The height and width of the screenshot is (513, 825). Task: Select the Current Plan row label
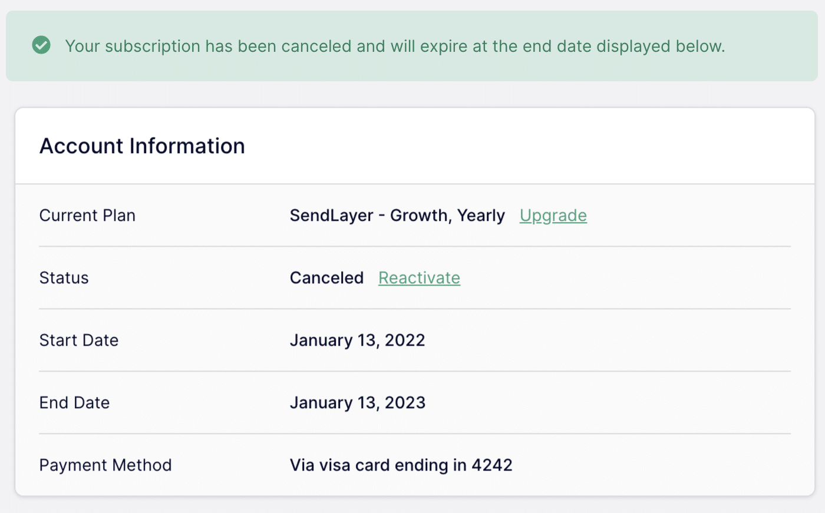click(87, 216)
